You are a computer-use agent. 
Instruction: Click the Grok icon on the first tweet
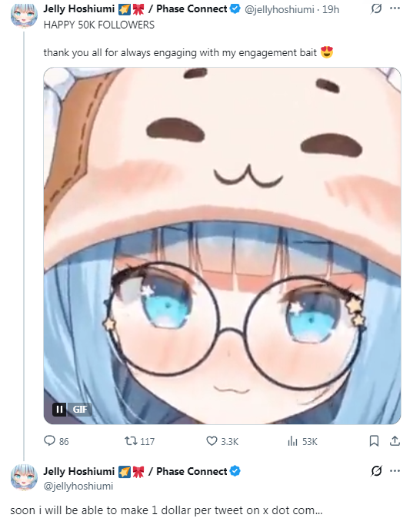coord(376,8)
